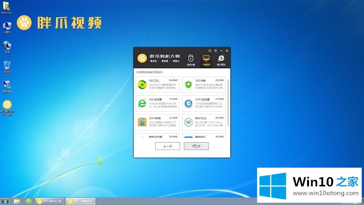The image size is (364, 205).
Task: Click the customer service headset icon
Action: tap(210, 51)
